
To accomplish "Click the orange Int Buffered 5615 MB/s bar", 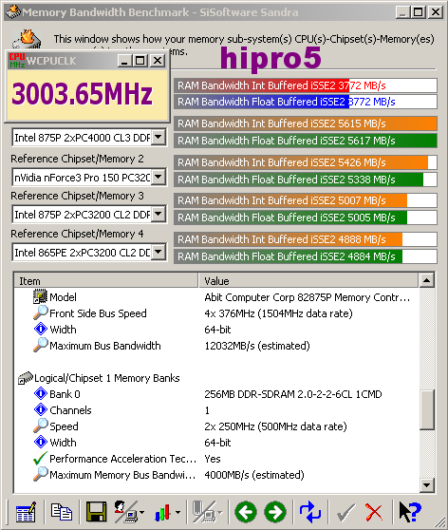I will point(306,123).
